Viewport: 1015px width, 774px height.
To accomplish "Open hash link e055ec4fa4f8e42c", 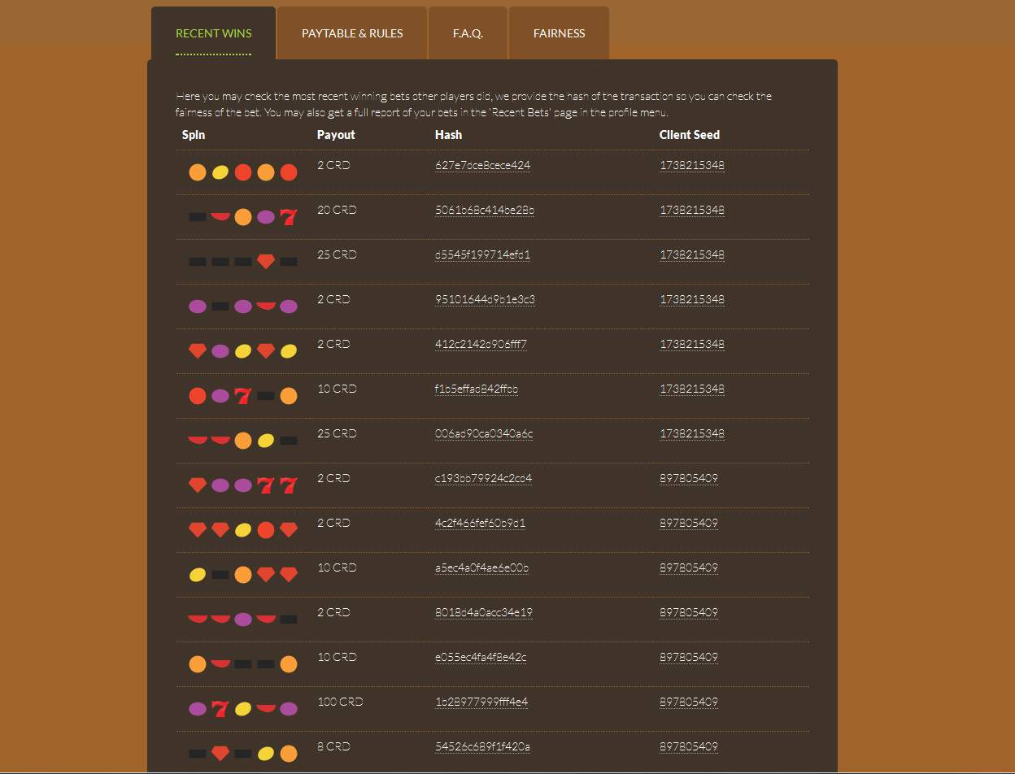I will coord(481,657).
